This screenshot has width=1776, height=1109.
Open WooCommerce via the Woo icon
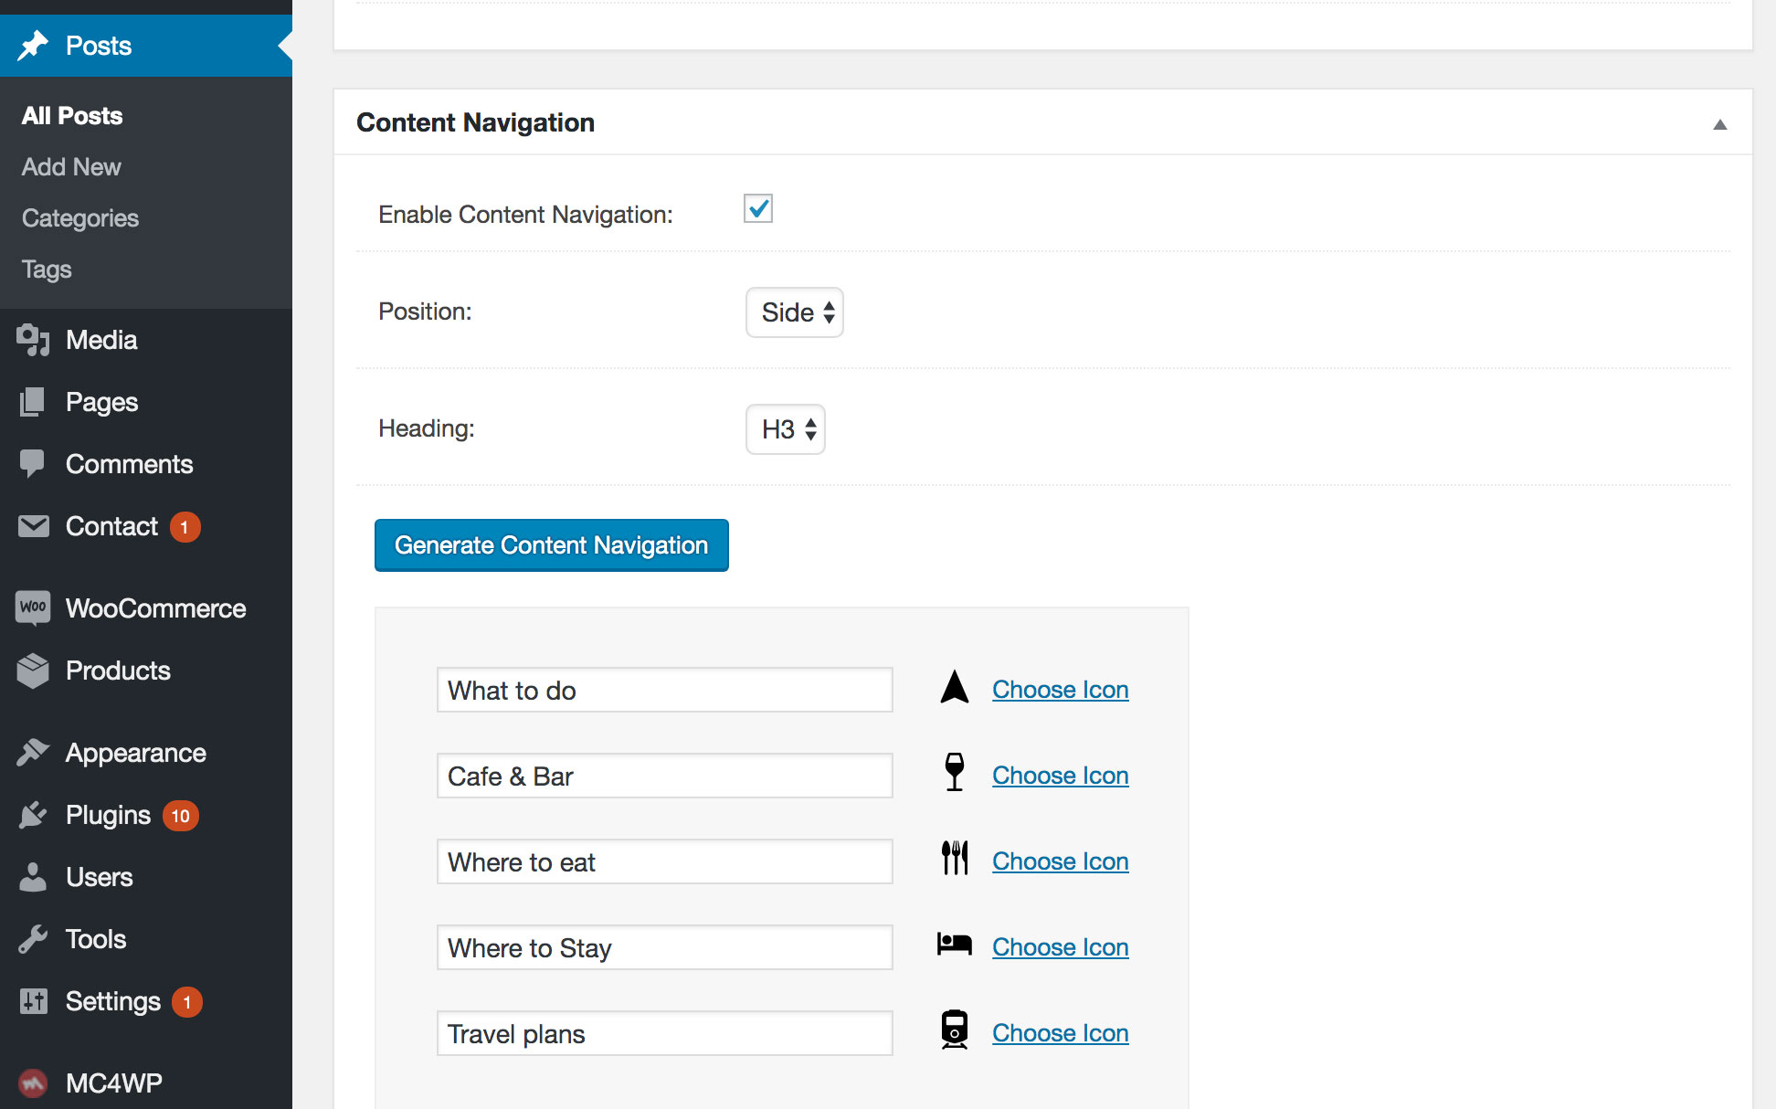coord(31,607)
